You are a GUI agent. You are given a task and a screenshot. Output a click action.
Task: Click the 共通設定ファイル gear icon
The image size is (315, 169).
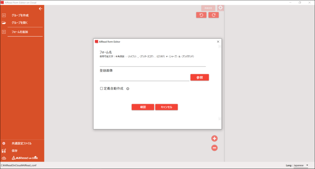tap(4, 143)
